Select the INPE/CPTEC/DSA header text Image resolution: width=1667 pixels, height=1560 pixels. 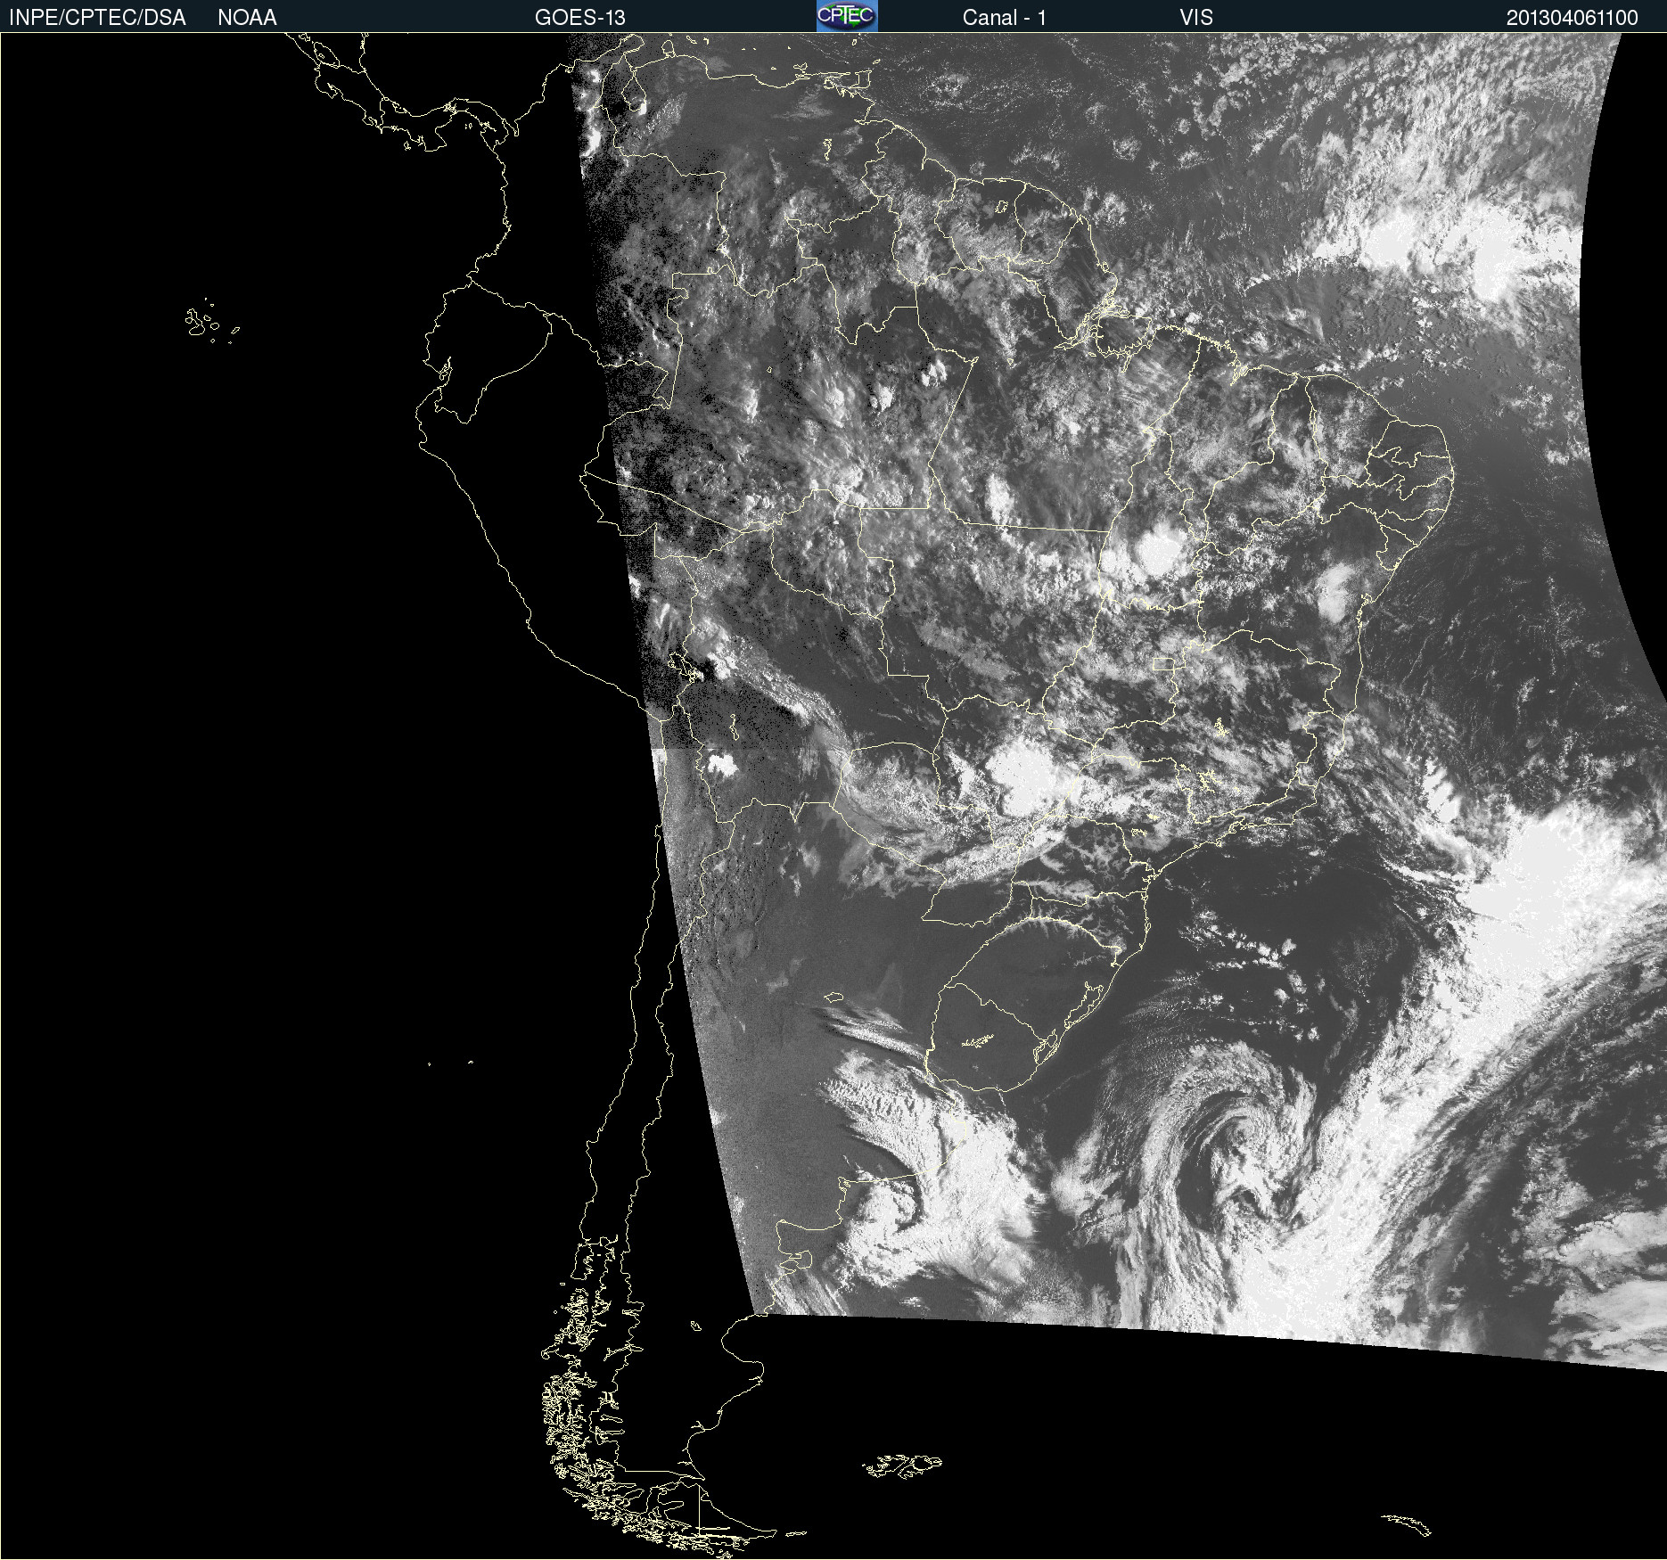pos(97,18)
